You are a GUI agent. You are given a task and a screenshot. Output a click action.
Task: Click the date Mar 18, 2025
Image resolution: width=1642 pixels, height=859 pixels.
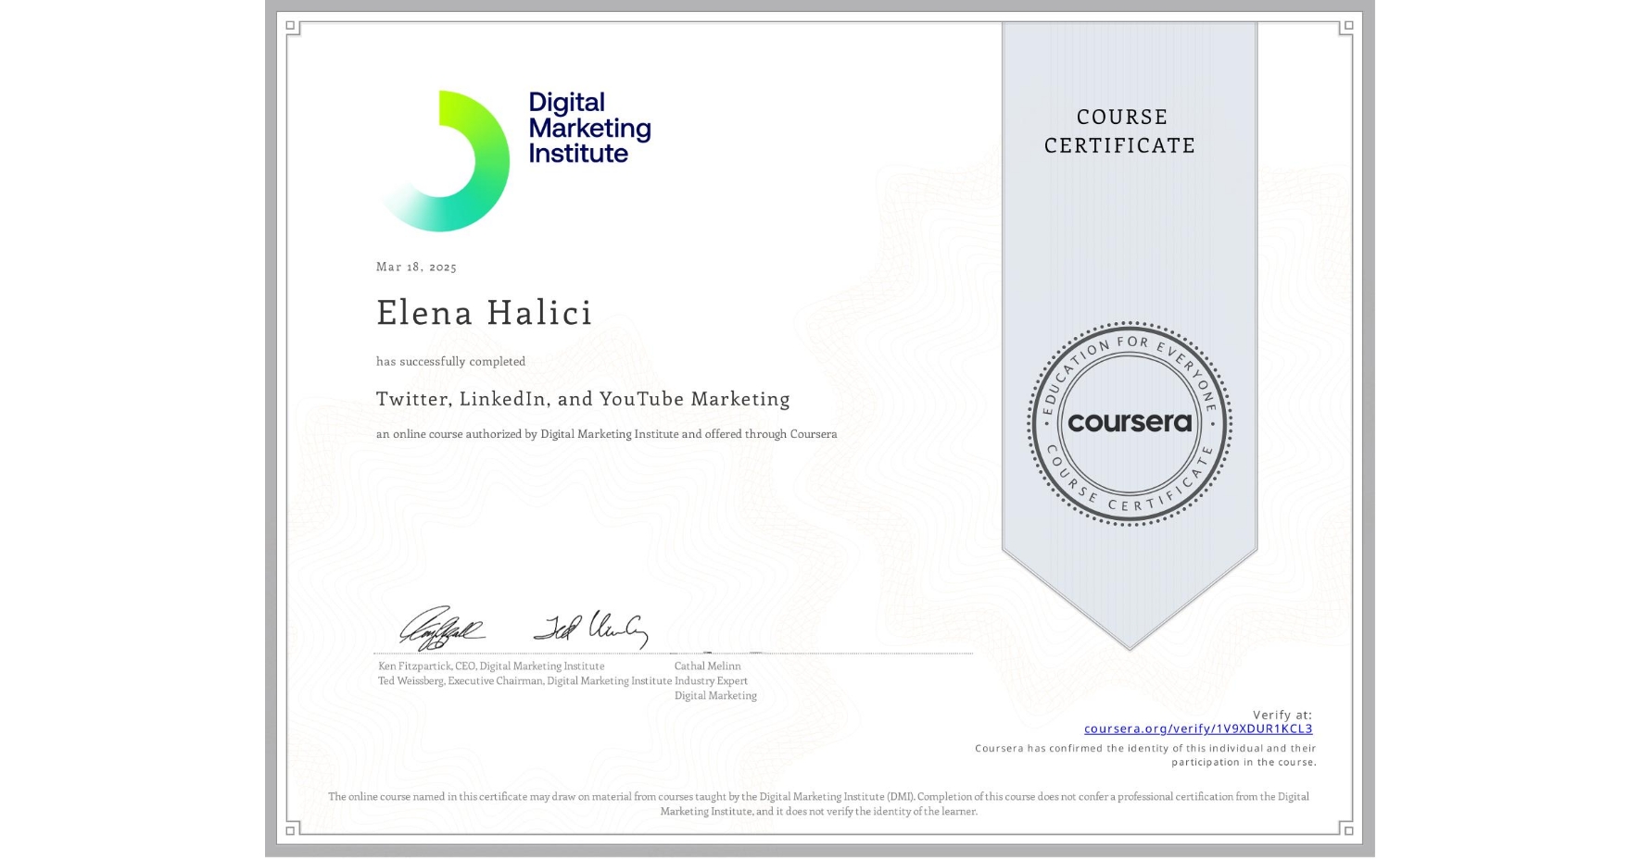coord(416,267)
